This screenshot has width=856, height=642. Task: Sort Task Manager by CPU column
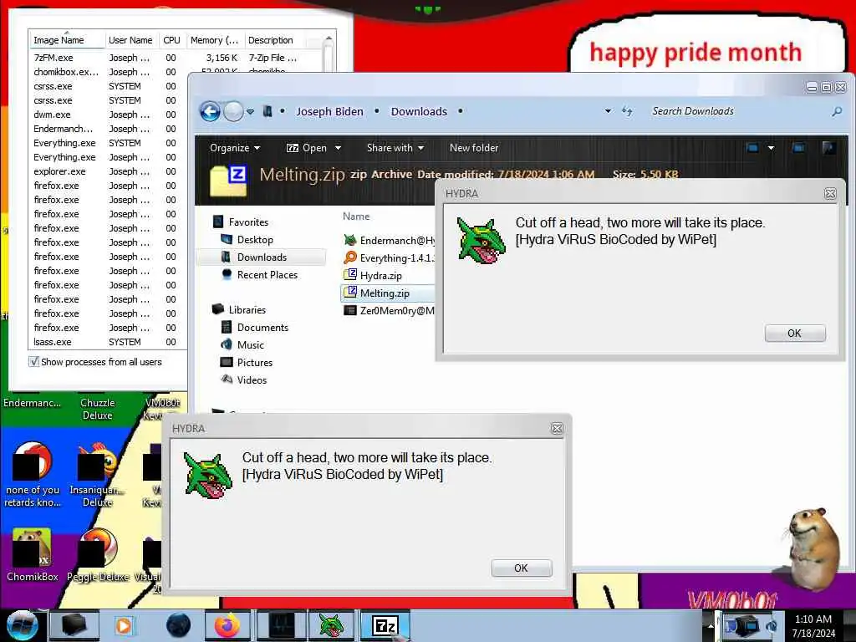(171, 40)
